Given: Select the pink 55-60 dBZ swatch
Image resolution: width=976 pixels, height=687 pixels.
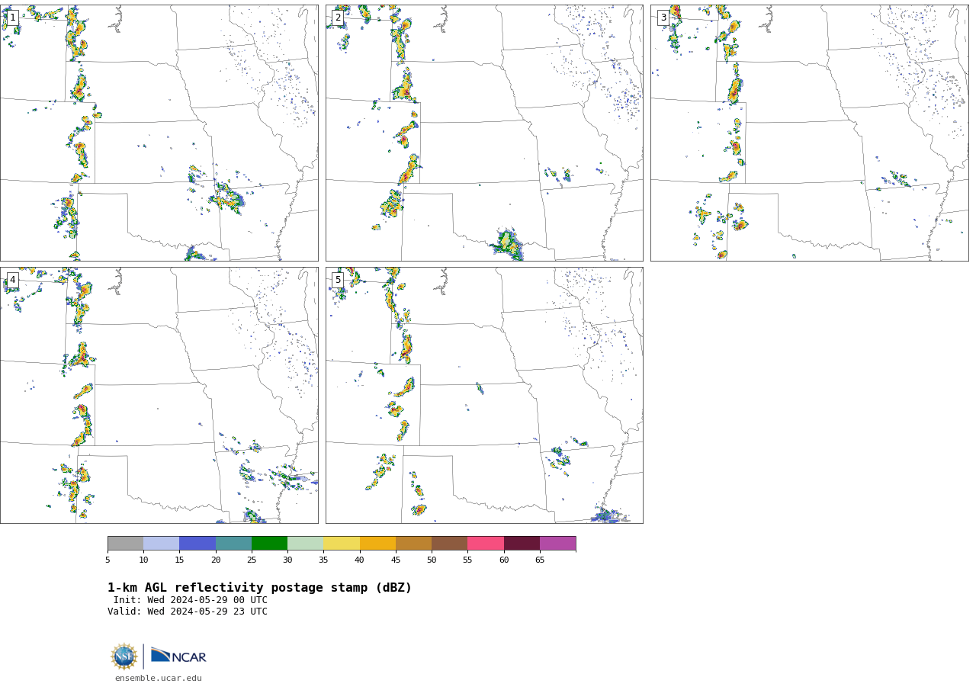Looking at the screenshot, I should point(486,544).
